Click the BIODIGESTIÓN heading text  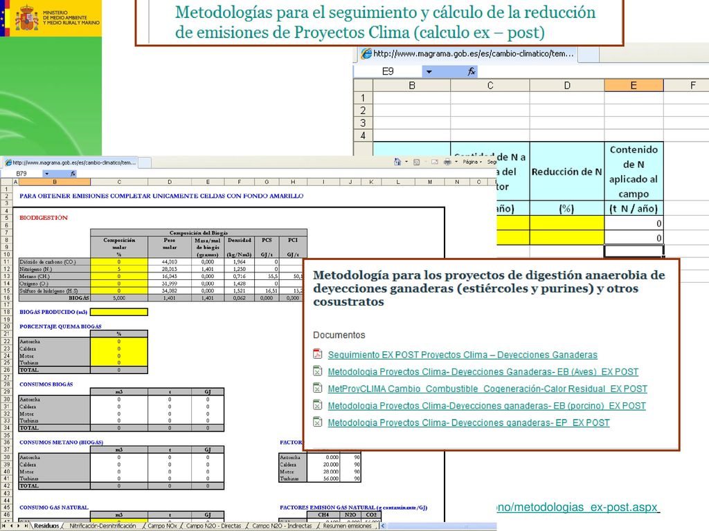click(x=44, y=218)
